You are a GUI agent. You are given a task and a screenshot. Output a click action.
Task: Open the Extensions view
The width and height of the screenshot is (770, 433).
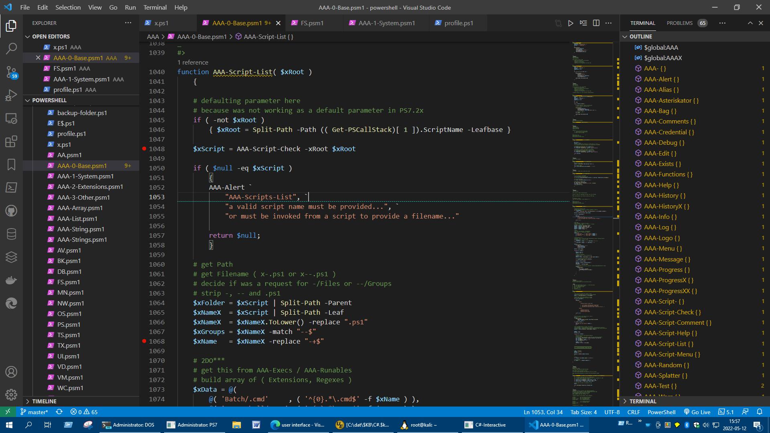point(11,142)
